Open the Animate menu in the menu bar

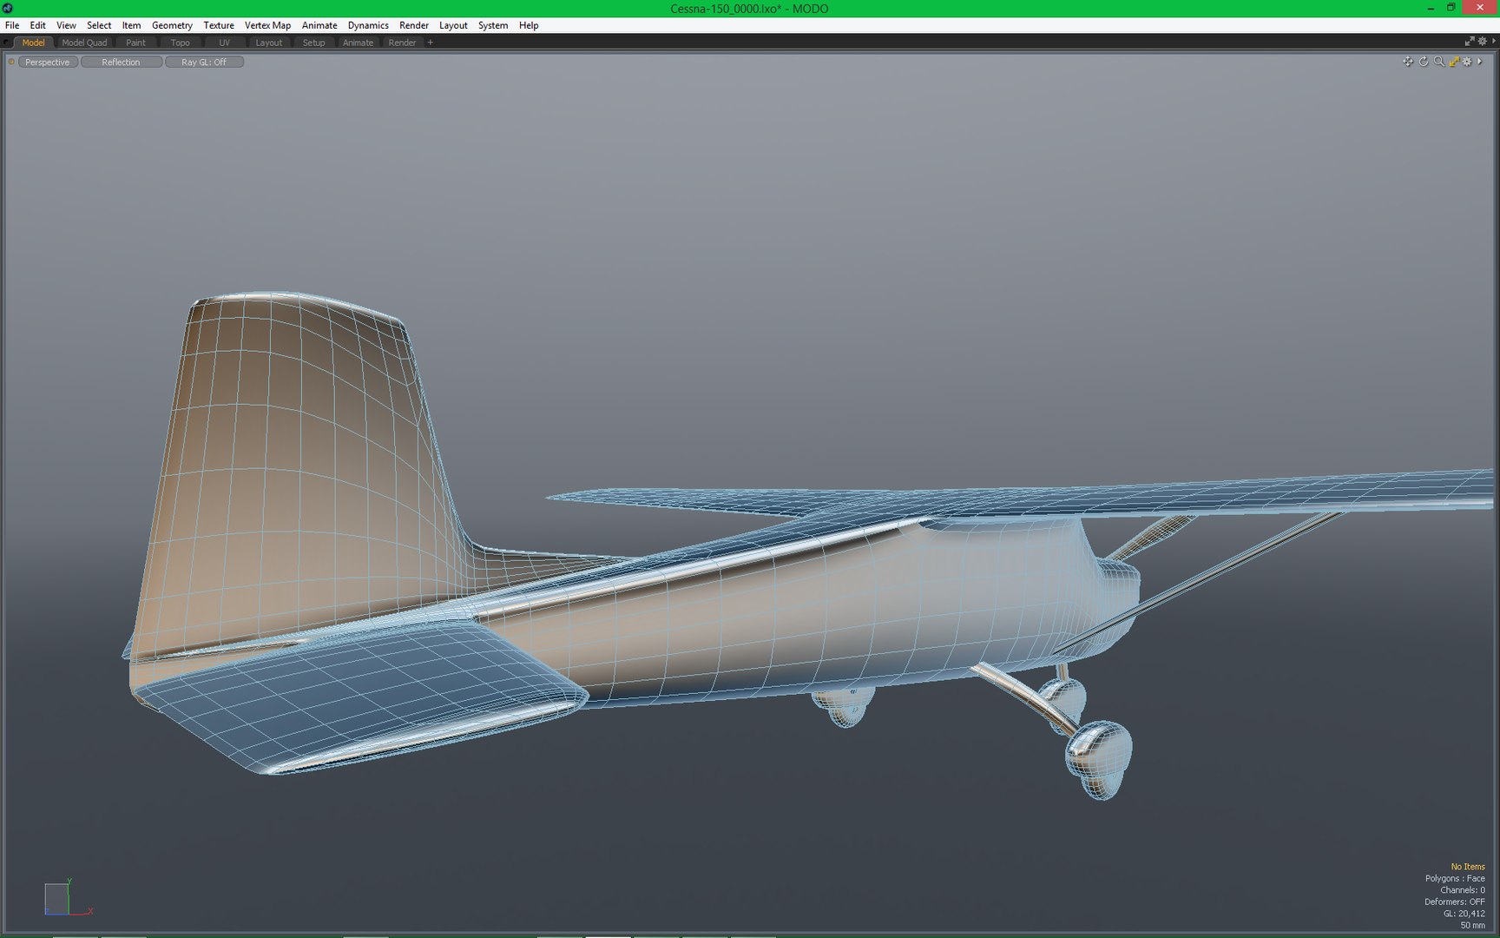(319, 25)
